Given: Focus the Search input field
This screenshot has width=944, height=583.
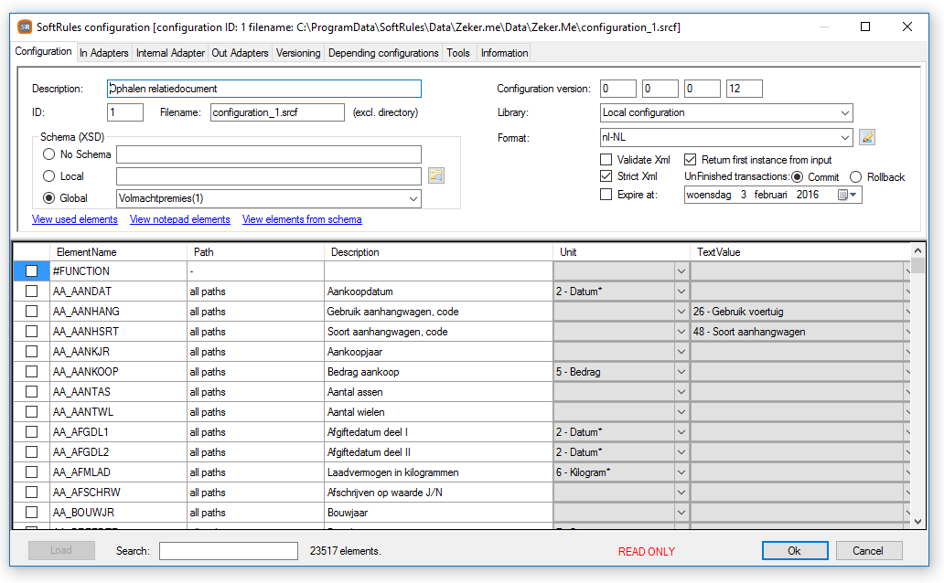Looking at the screenshot, I should 228,550.
